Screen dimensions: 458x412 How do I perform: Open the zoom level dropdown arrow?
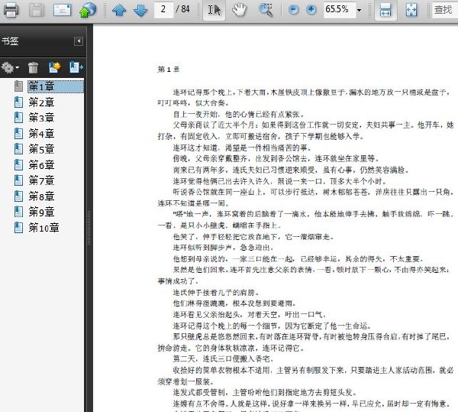360,10
